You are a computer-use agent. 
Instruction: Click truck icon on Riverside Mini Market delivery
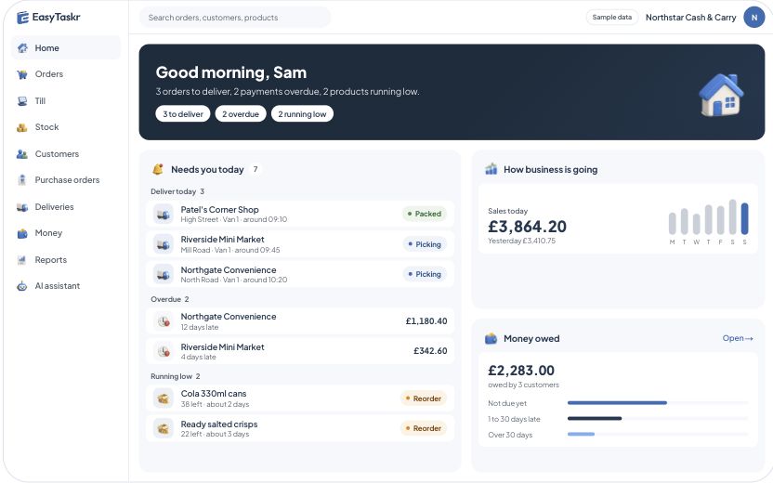[x=164, y=244]
